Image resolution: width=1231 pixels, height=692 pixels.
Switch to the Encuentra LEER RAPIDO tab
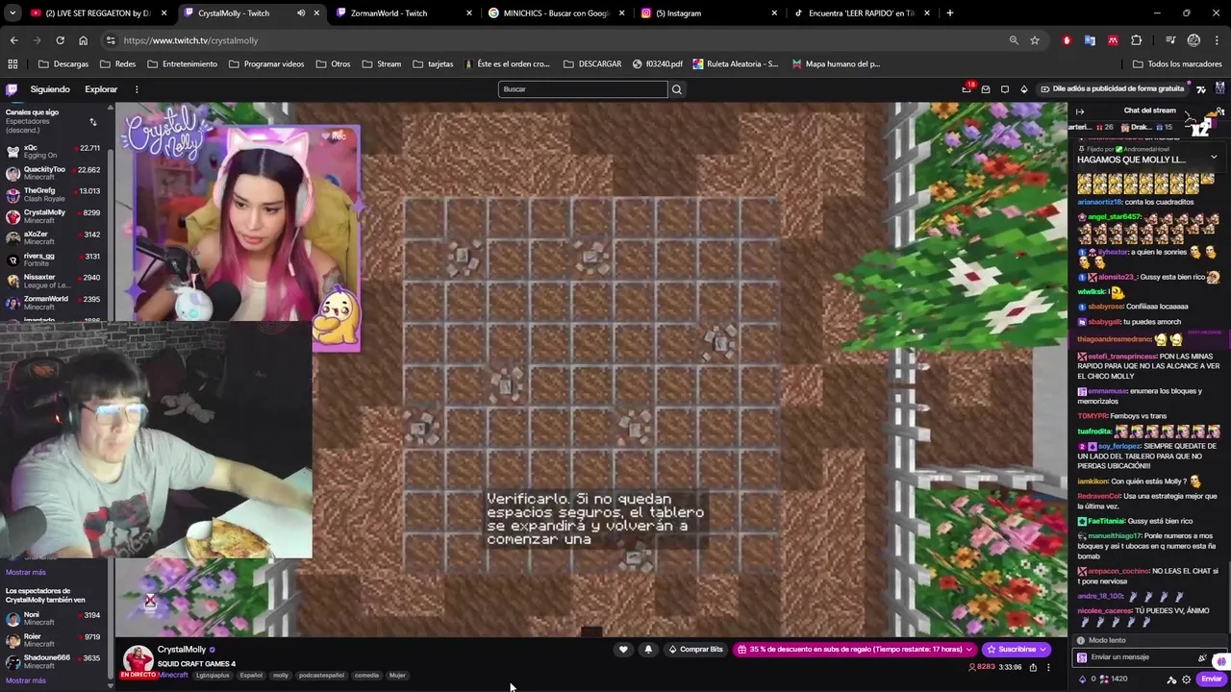point(861,13)
